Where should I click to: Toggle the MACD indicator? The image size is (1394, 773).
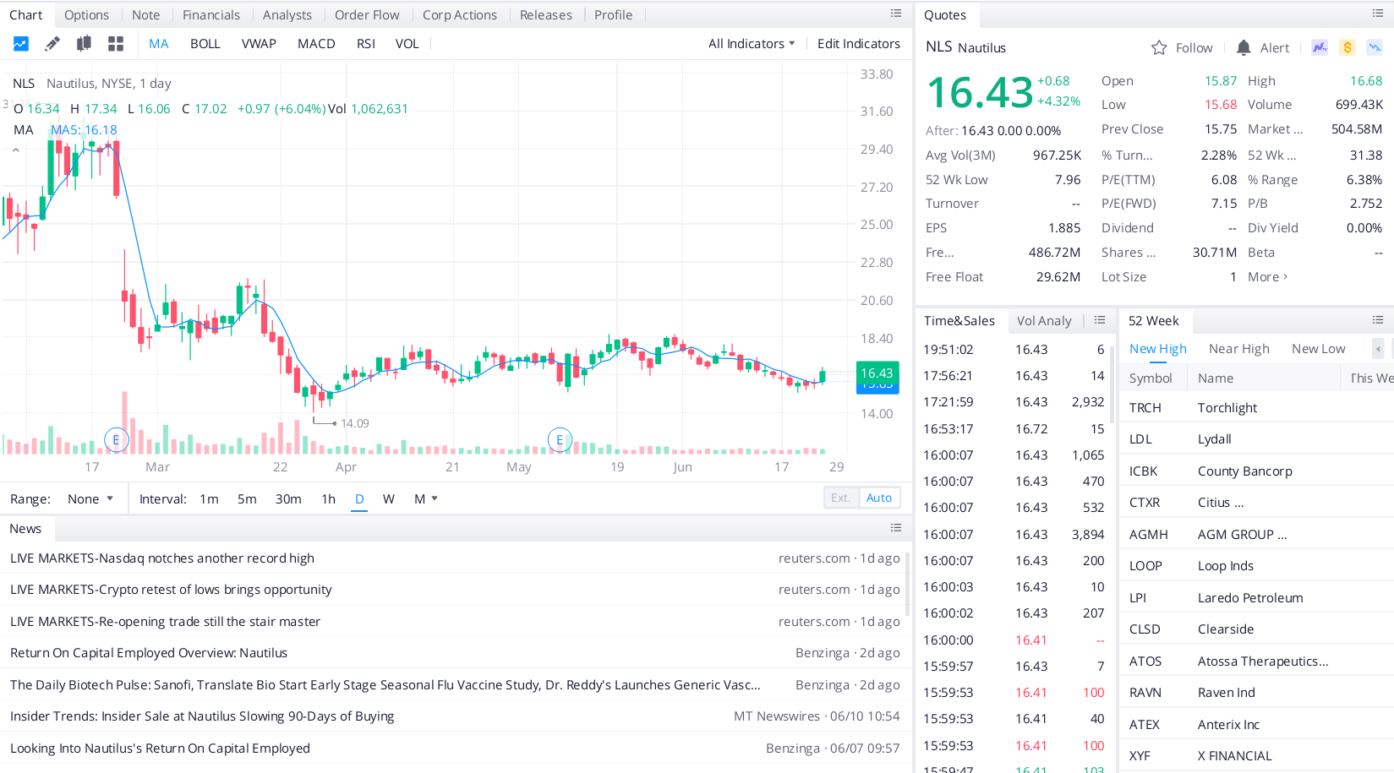click(316, 44)
